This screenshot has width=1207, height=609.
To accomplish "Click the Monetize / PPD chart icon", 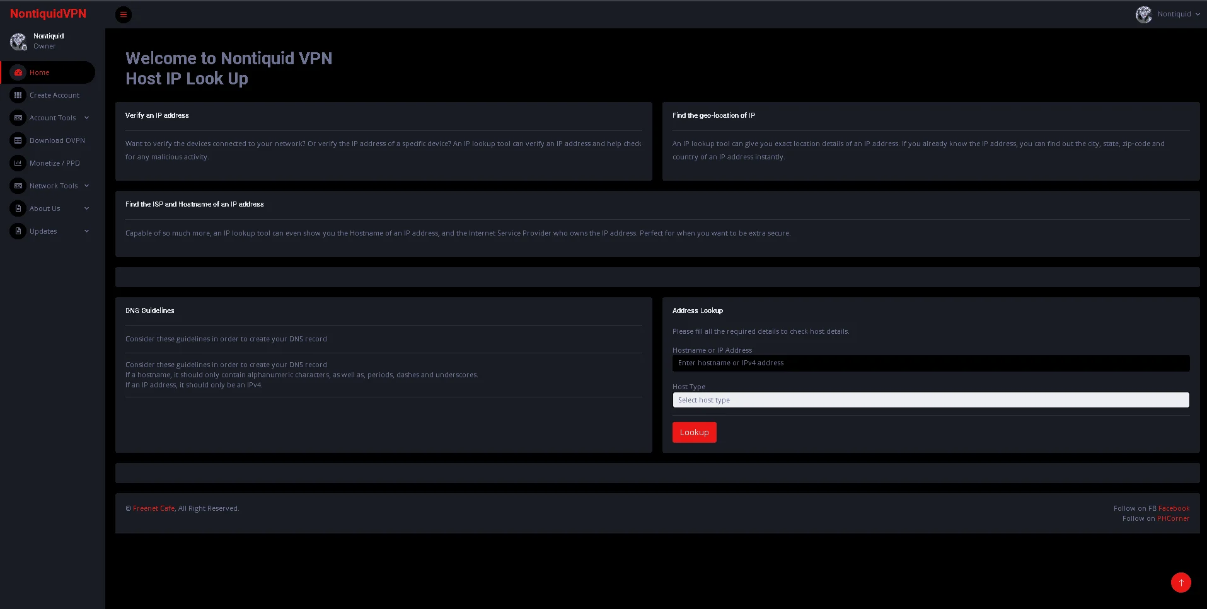I will pos(18,163).
